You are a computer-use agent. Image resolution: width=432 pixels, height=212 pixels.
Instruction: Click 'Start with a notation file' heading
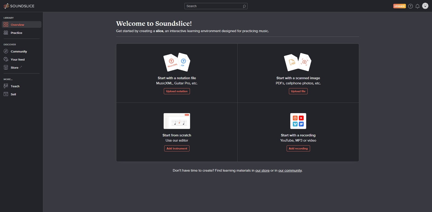click(177, 78)
